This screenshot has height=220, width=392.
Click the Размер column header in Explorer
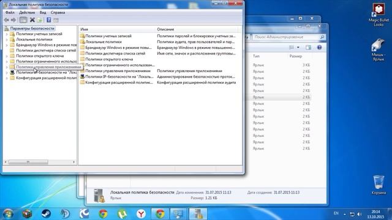click(296, 56)
